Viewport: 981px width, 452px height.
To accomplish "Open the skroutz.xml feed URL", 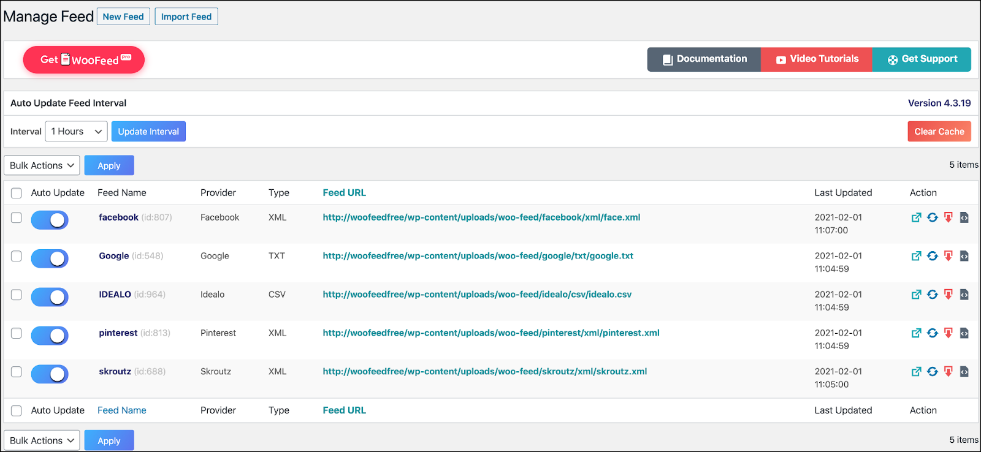I will pos(485,372).
